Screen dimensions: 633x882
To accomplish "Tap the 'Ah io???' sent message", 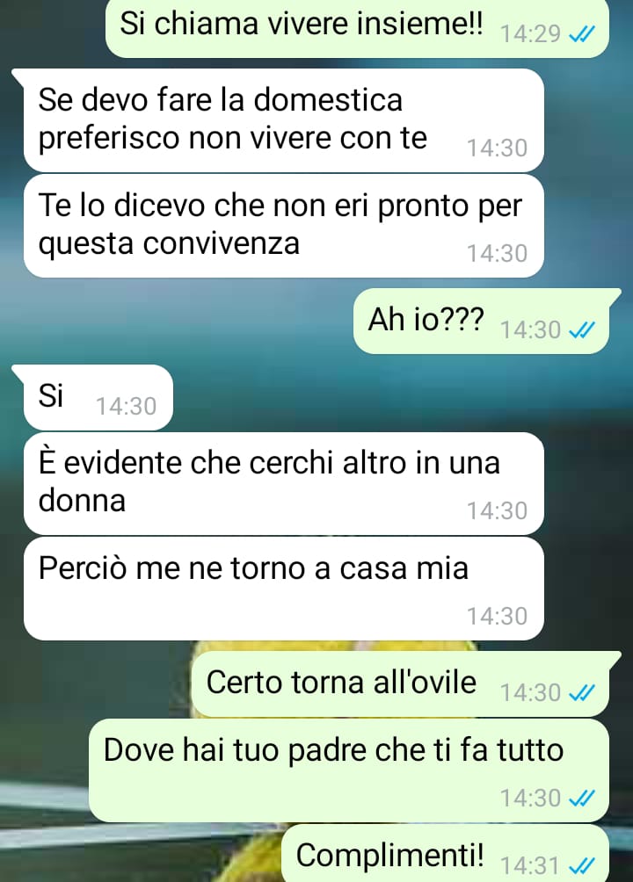I will tap(482, 322).
